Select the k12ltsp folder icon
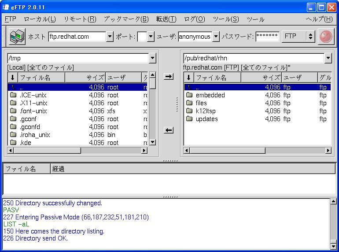 click(x=189, y=111)
